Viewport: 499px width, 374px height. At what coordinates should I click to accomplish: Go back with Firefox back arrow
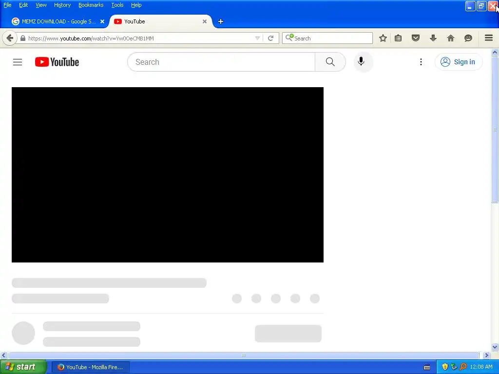coord(10,38)
